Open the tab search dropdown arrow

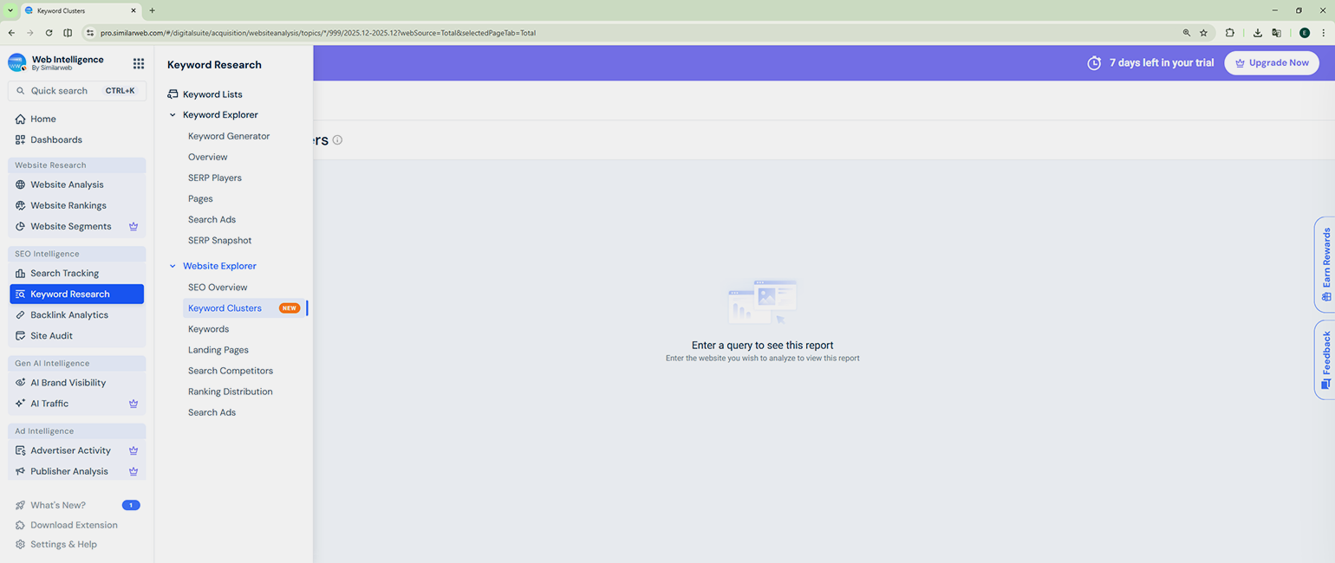10,10
